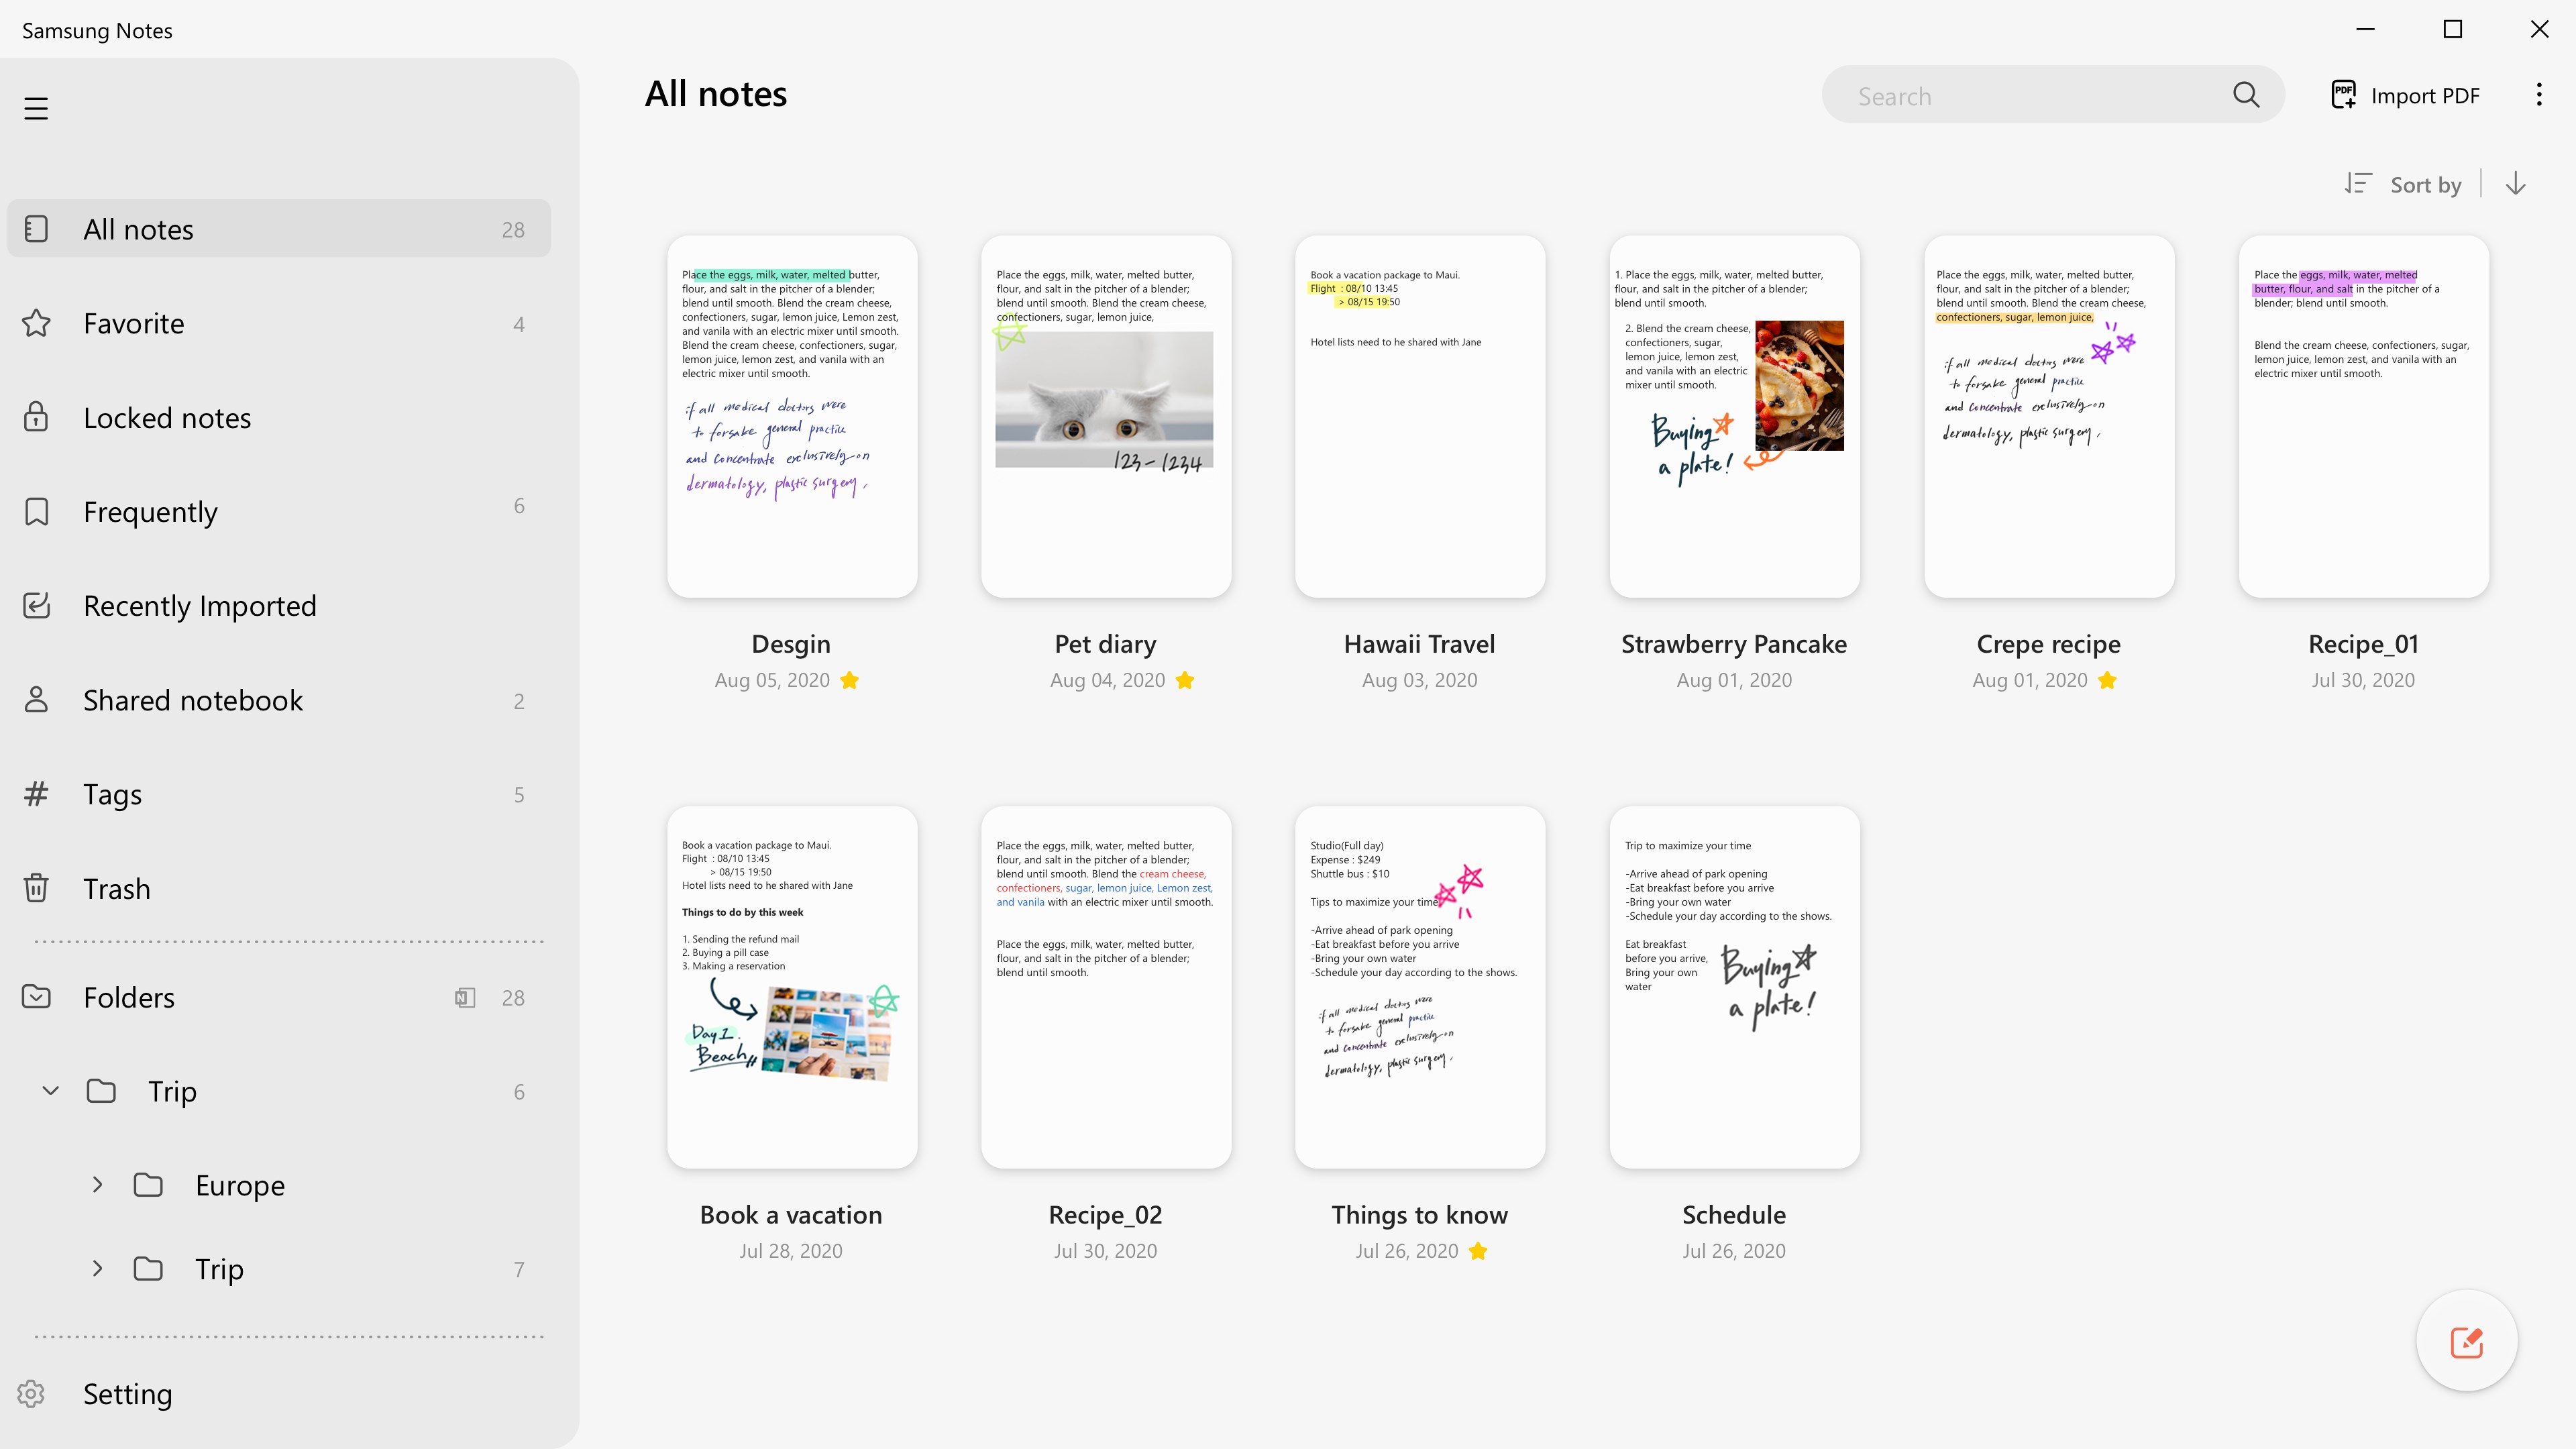2576x1449 pixels.
Task: Remove Crepe recipe from favorites
Action: tap(2108, 679)
